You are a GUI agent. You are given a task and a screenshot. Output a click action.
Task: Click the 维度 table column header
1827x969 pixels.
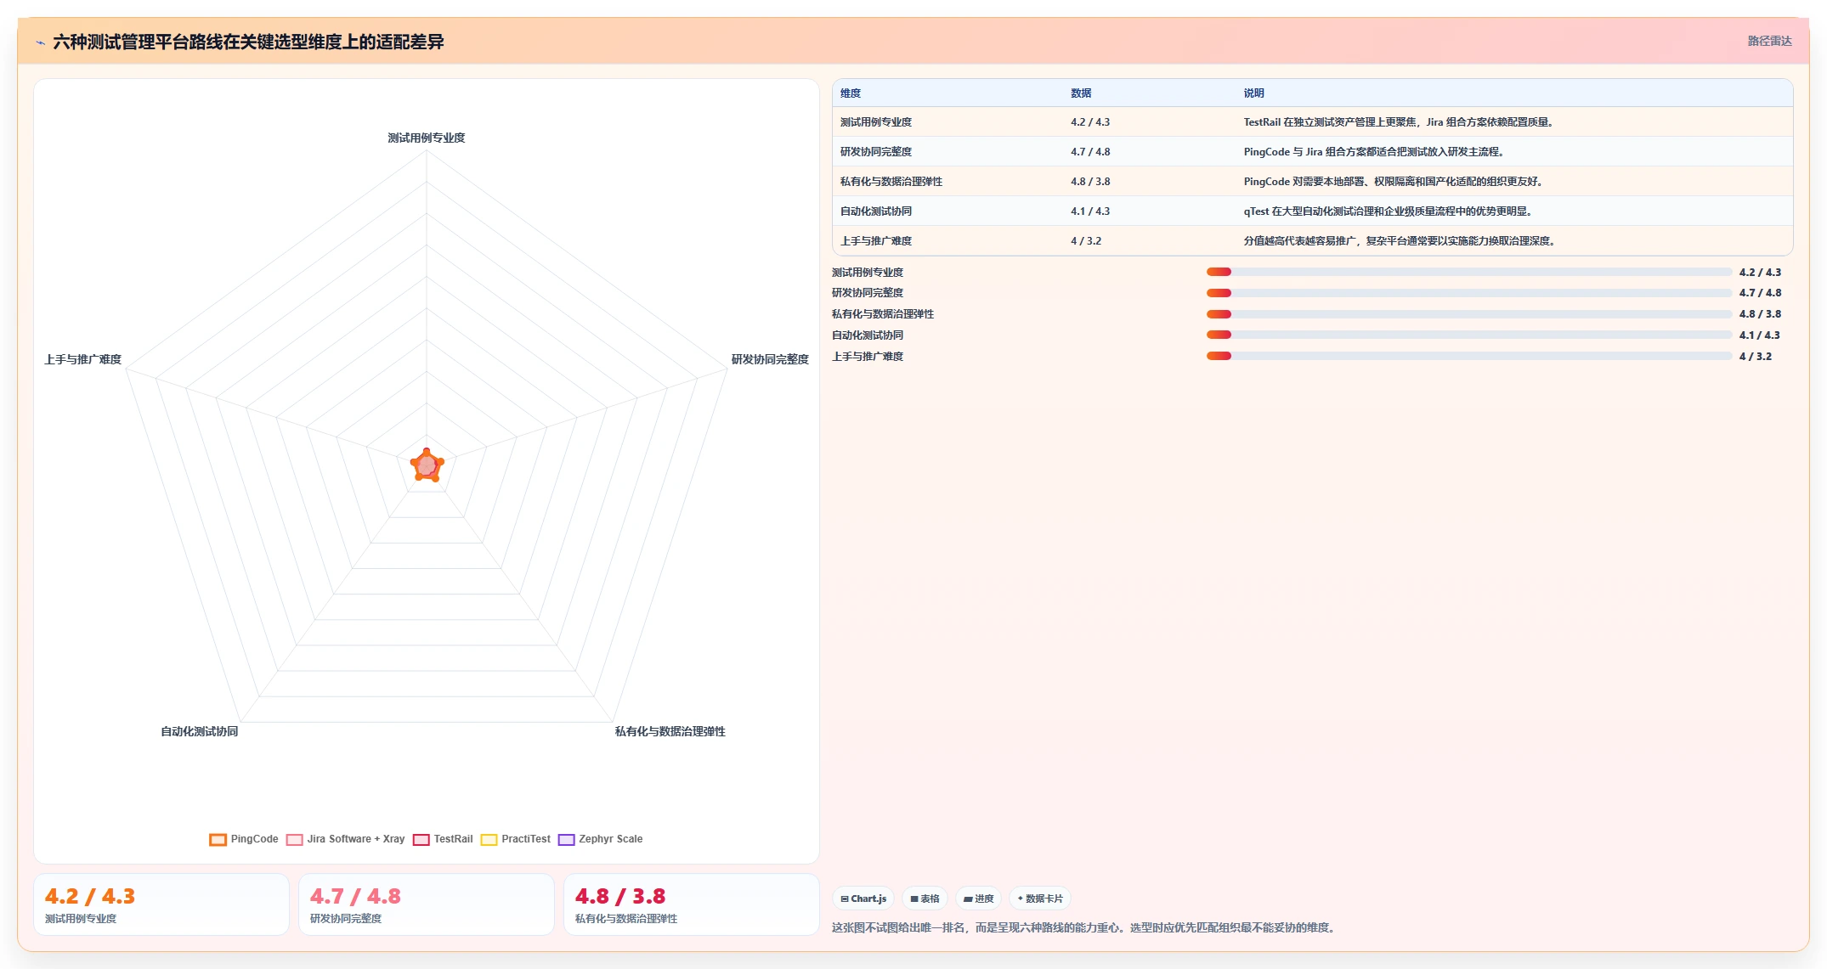click(x=851, y=93)
